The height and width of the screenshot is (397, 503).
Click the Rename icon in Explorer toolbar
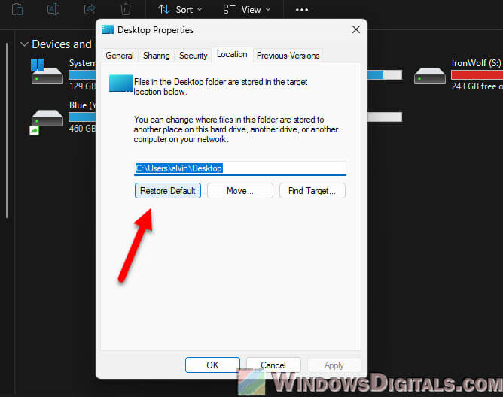tap(53, 9)
